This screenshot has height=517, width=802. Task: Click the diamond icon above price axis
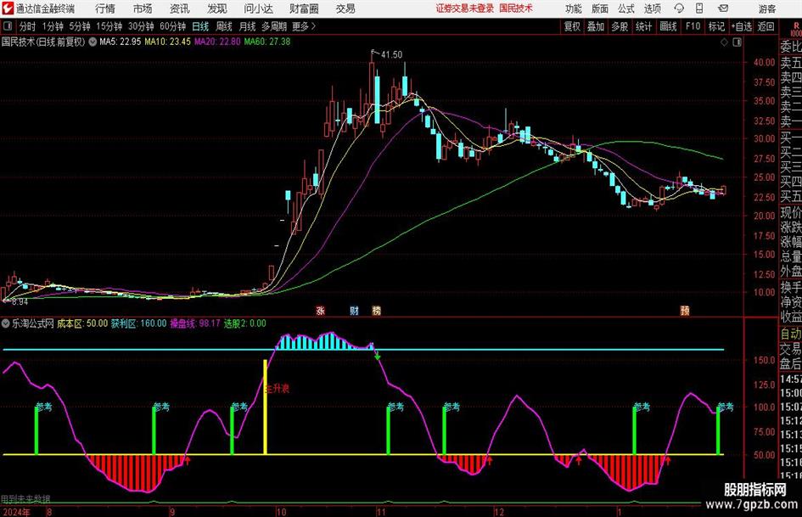coord(724,42)
